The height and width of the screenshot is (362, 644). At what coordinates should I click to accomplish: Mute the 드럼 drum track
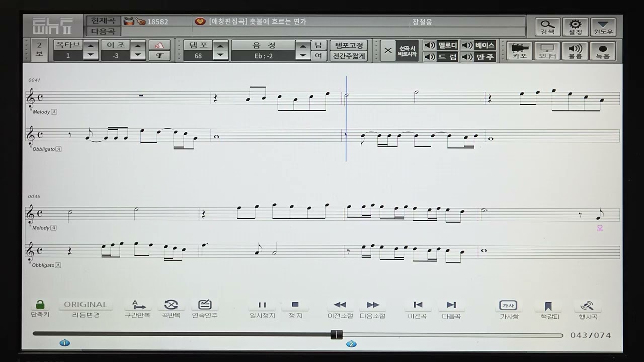click(x=441, y=57)
